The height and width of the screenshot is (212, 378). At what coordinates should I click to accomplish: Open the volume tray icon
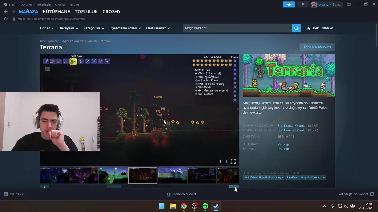coord(346,206)
